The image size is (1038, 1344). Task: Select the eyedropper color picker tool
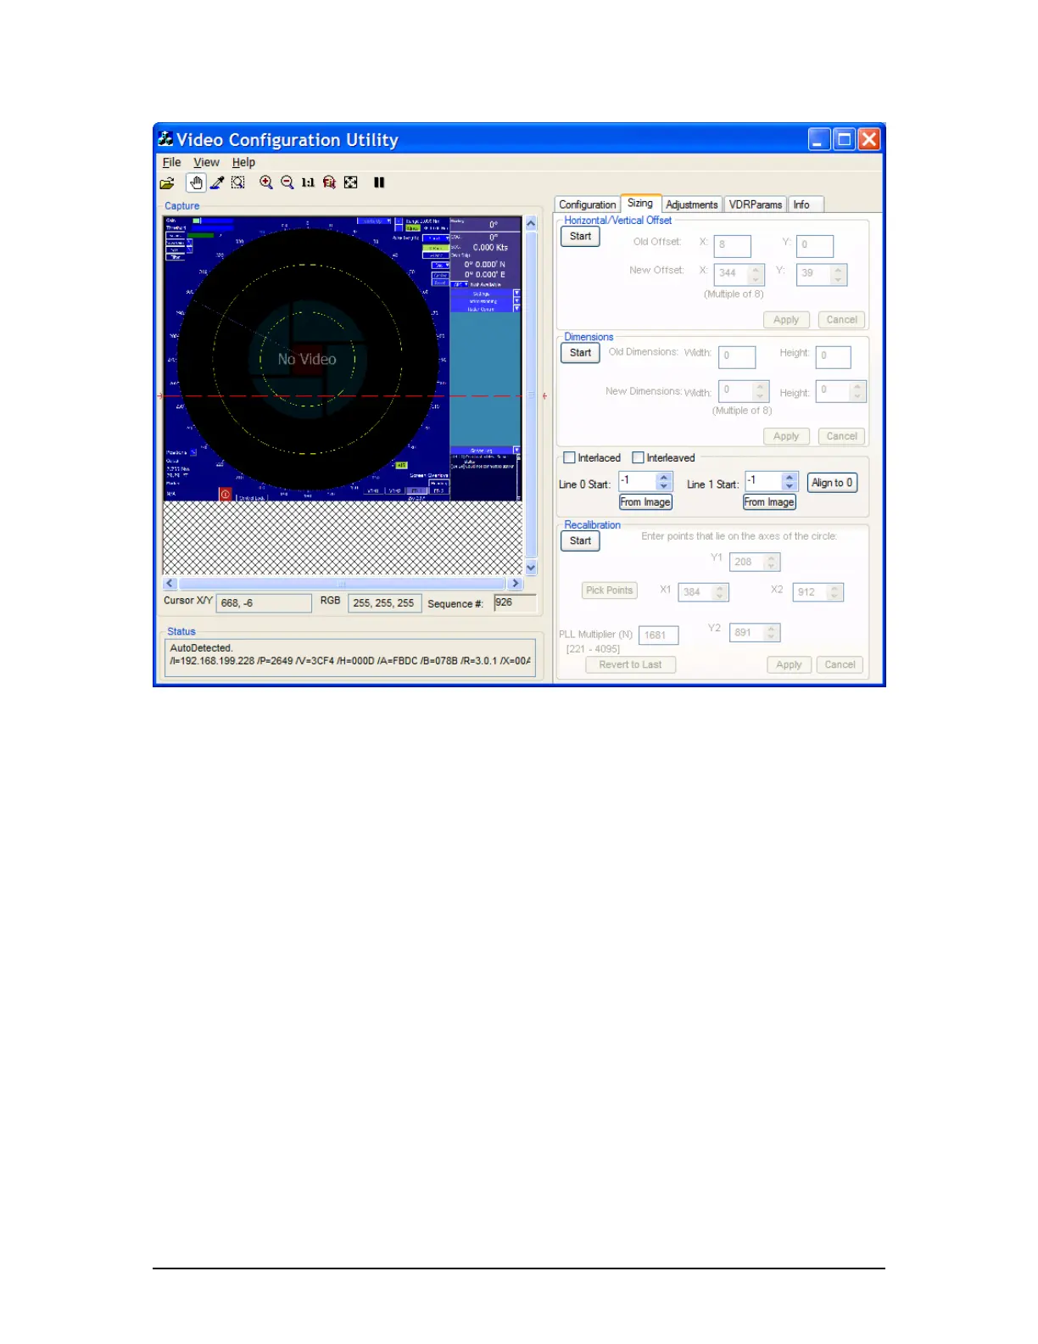(217, 182)
